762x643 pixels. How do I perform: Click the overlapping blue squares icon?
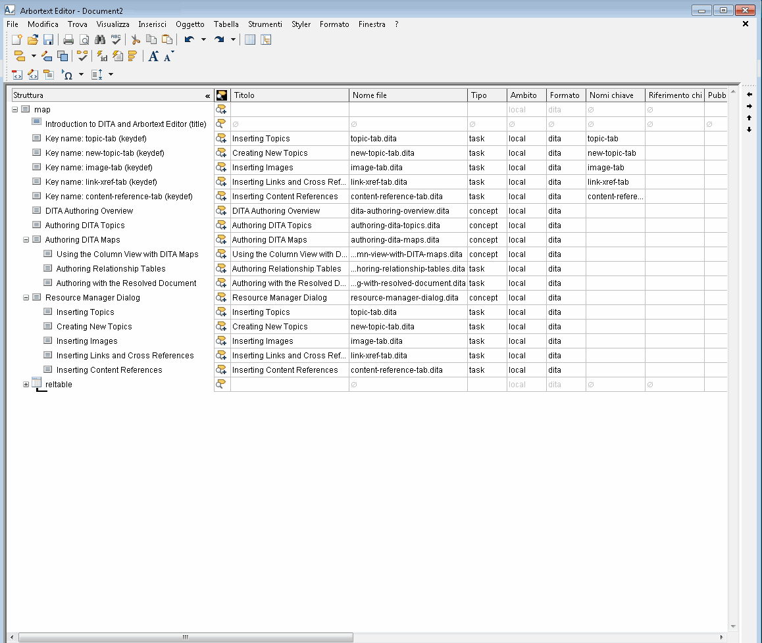[63, 57]
